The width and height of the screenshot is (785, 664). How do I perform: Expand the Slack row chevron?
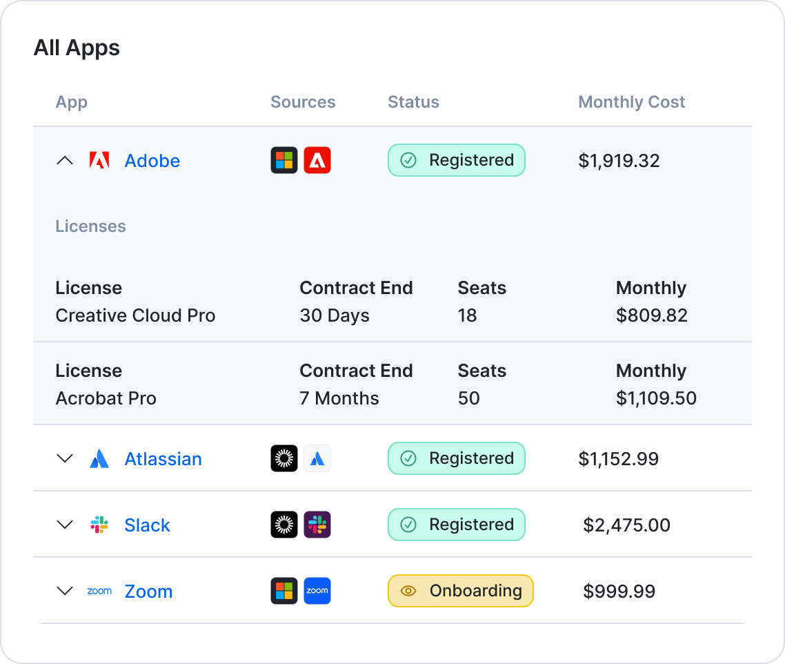pos(65,525)
